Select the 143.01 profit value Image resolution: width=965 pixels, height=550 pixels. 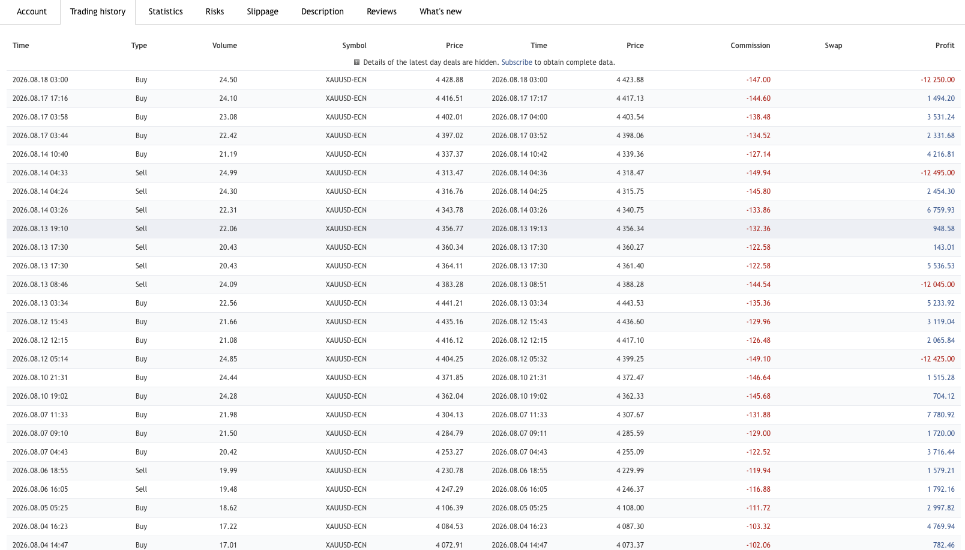point(944,247)
